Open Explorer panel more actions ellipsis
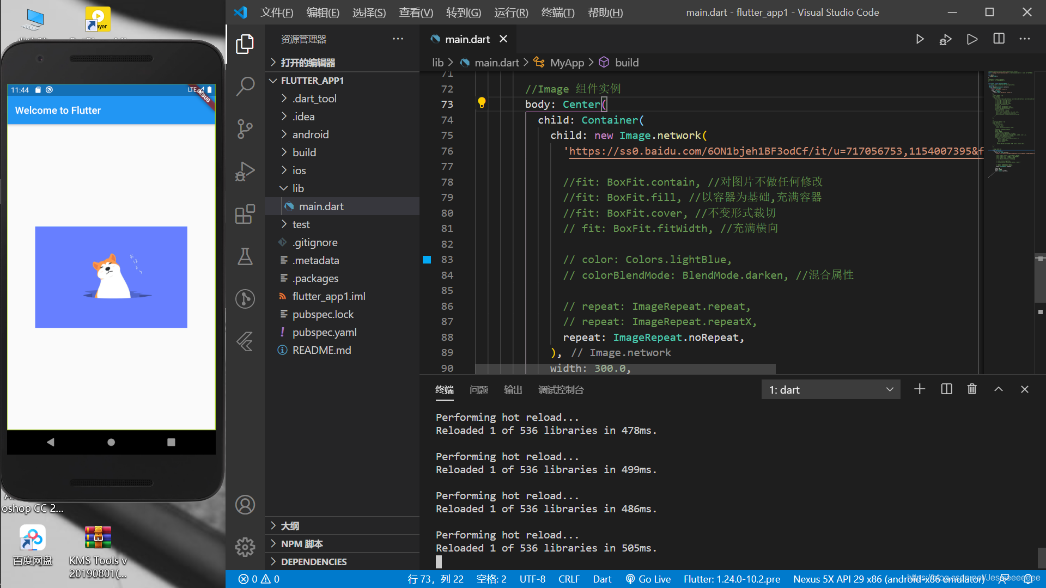 398,39
